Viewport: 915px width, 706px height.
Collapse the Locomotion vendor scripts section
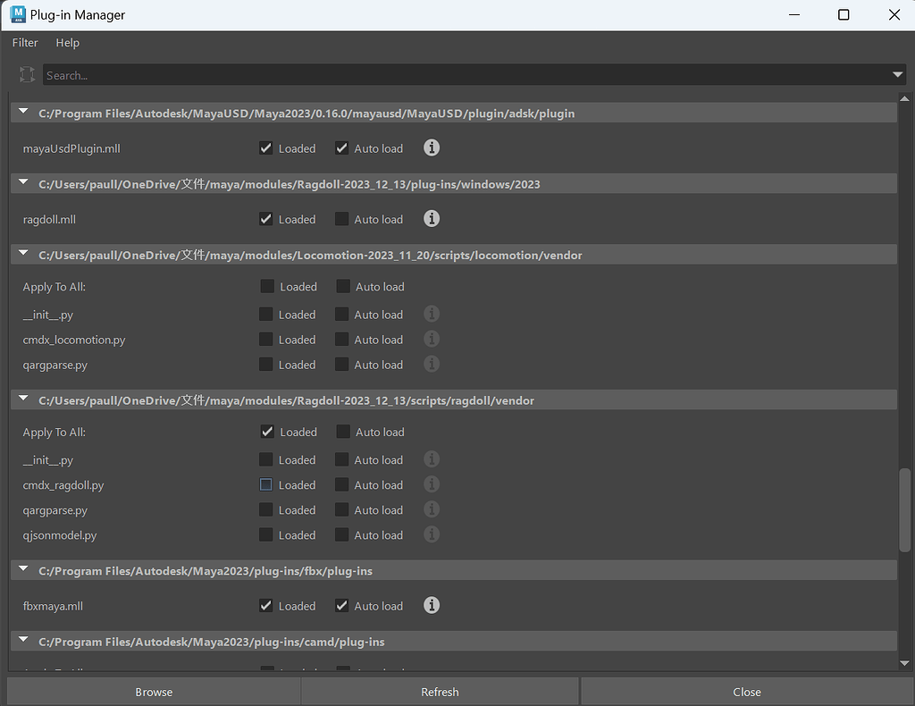click(23, 256)
